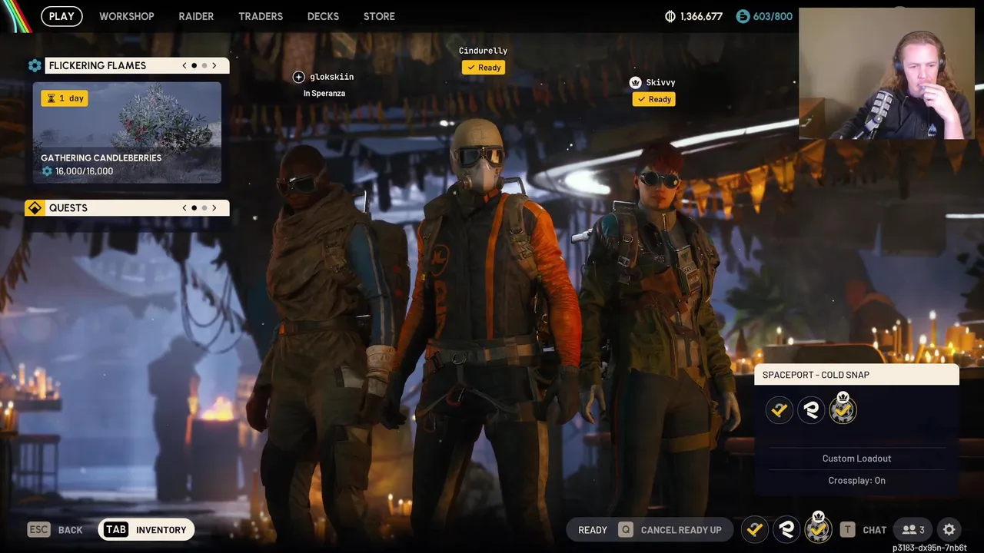The image size is (984, 553).
Task: Go to next Flickering Flames event page
Action: click(214, 66)
